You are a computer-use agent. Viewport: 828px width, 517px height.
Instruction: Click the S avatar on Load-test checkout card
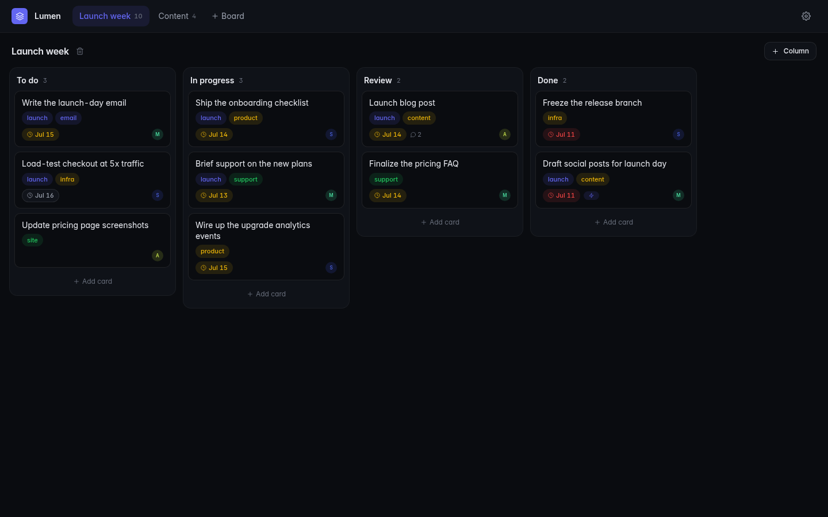158,195
